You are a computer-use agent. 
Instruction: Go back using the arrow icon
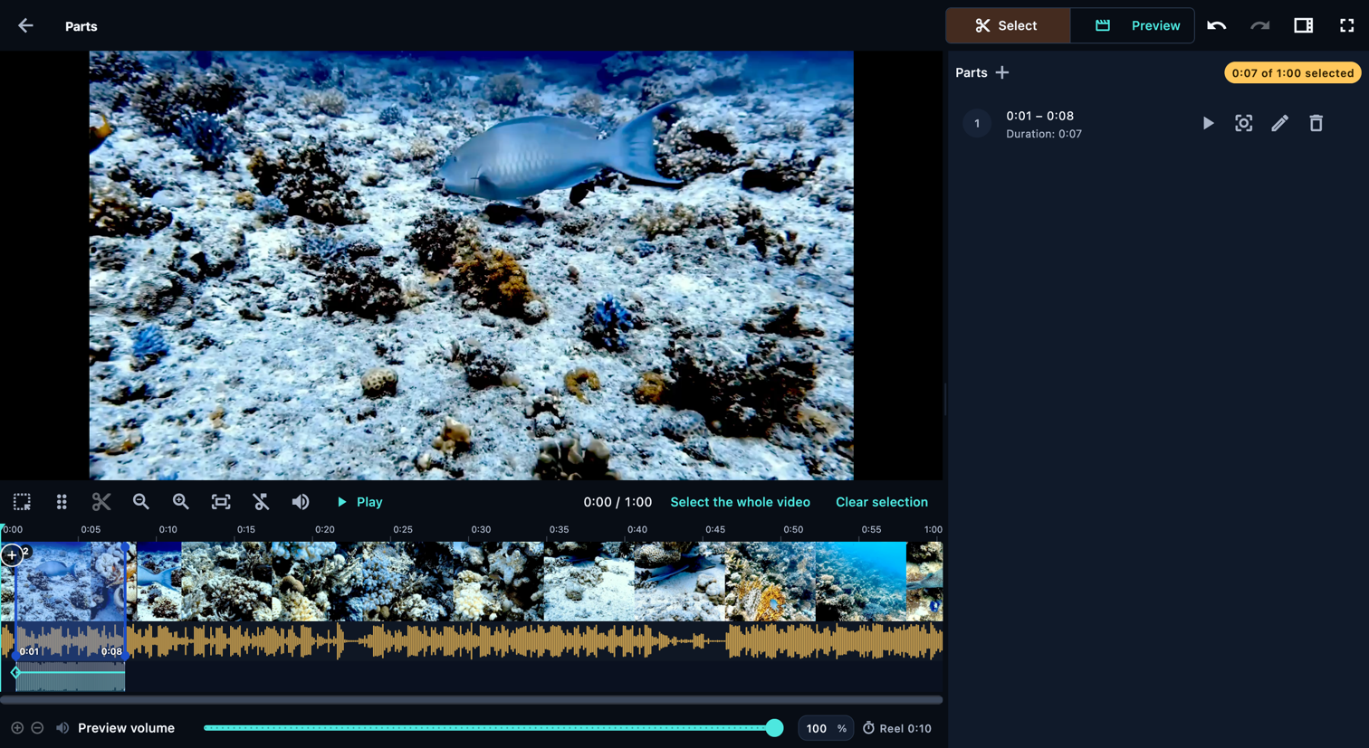[x=25, y=25]
